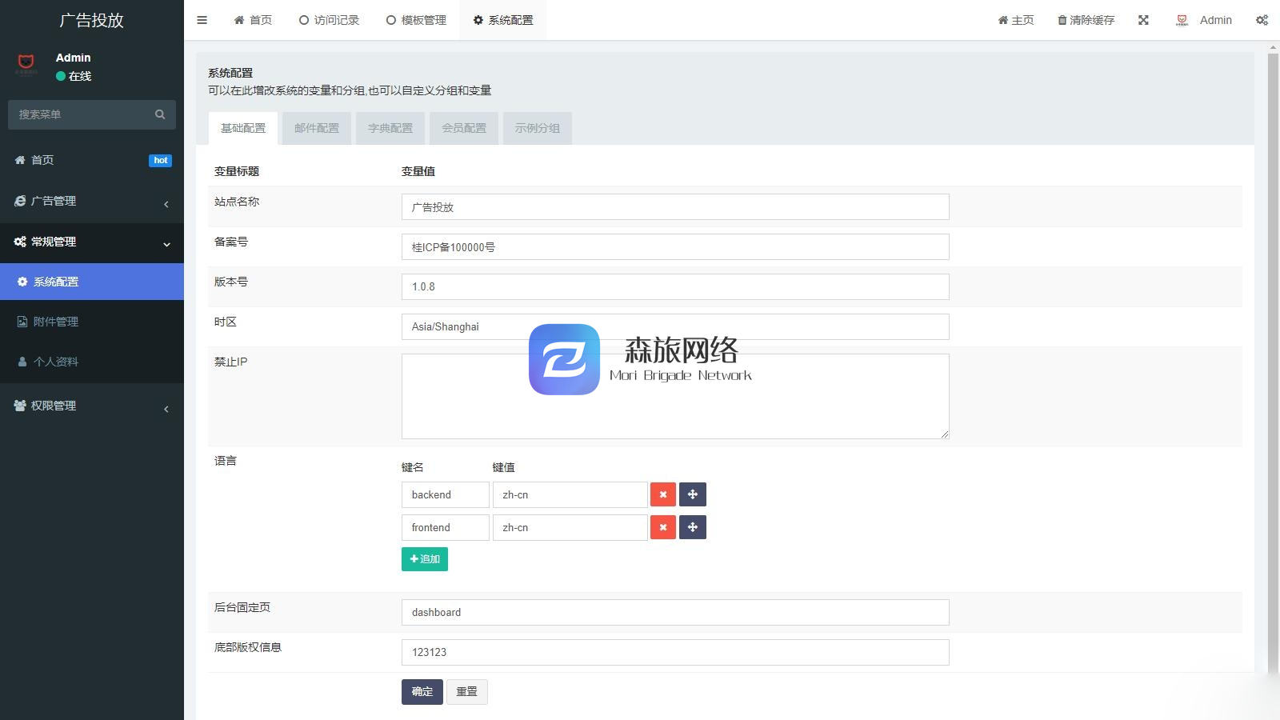Click the 附件管理 image icon in sidebar
The image size is (1280, 720).
click(x=22, y=322)
